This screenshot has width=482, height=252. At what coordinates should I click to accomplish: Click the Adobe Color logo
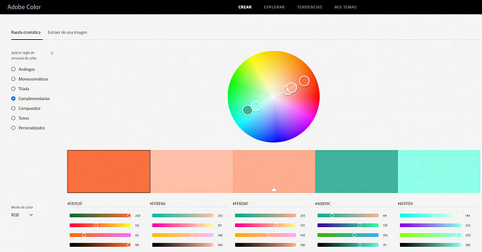point(24,7)
